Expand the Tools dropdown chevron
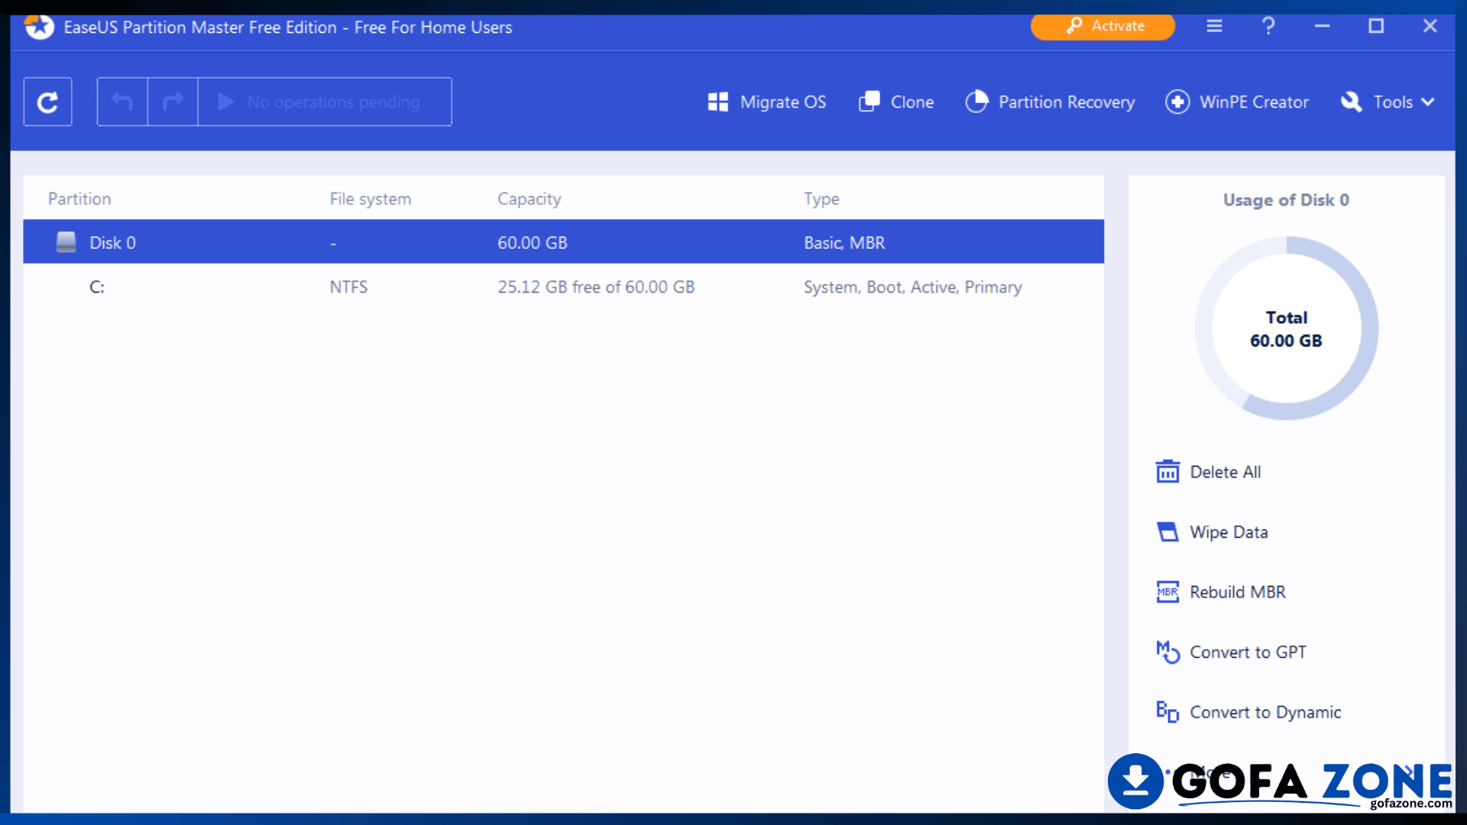 point(1427,102)
